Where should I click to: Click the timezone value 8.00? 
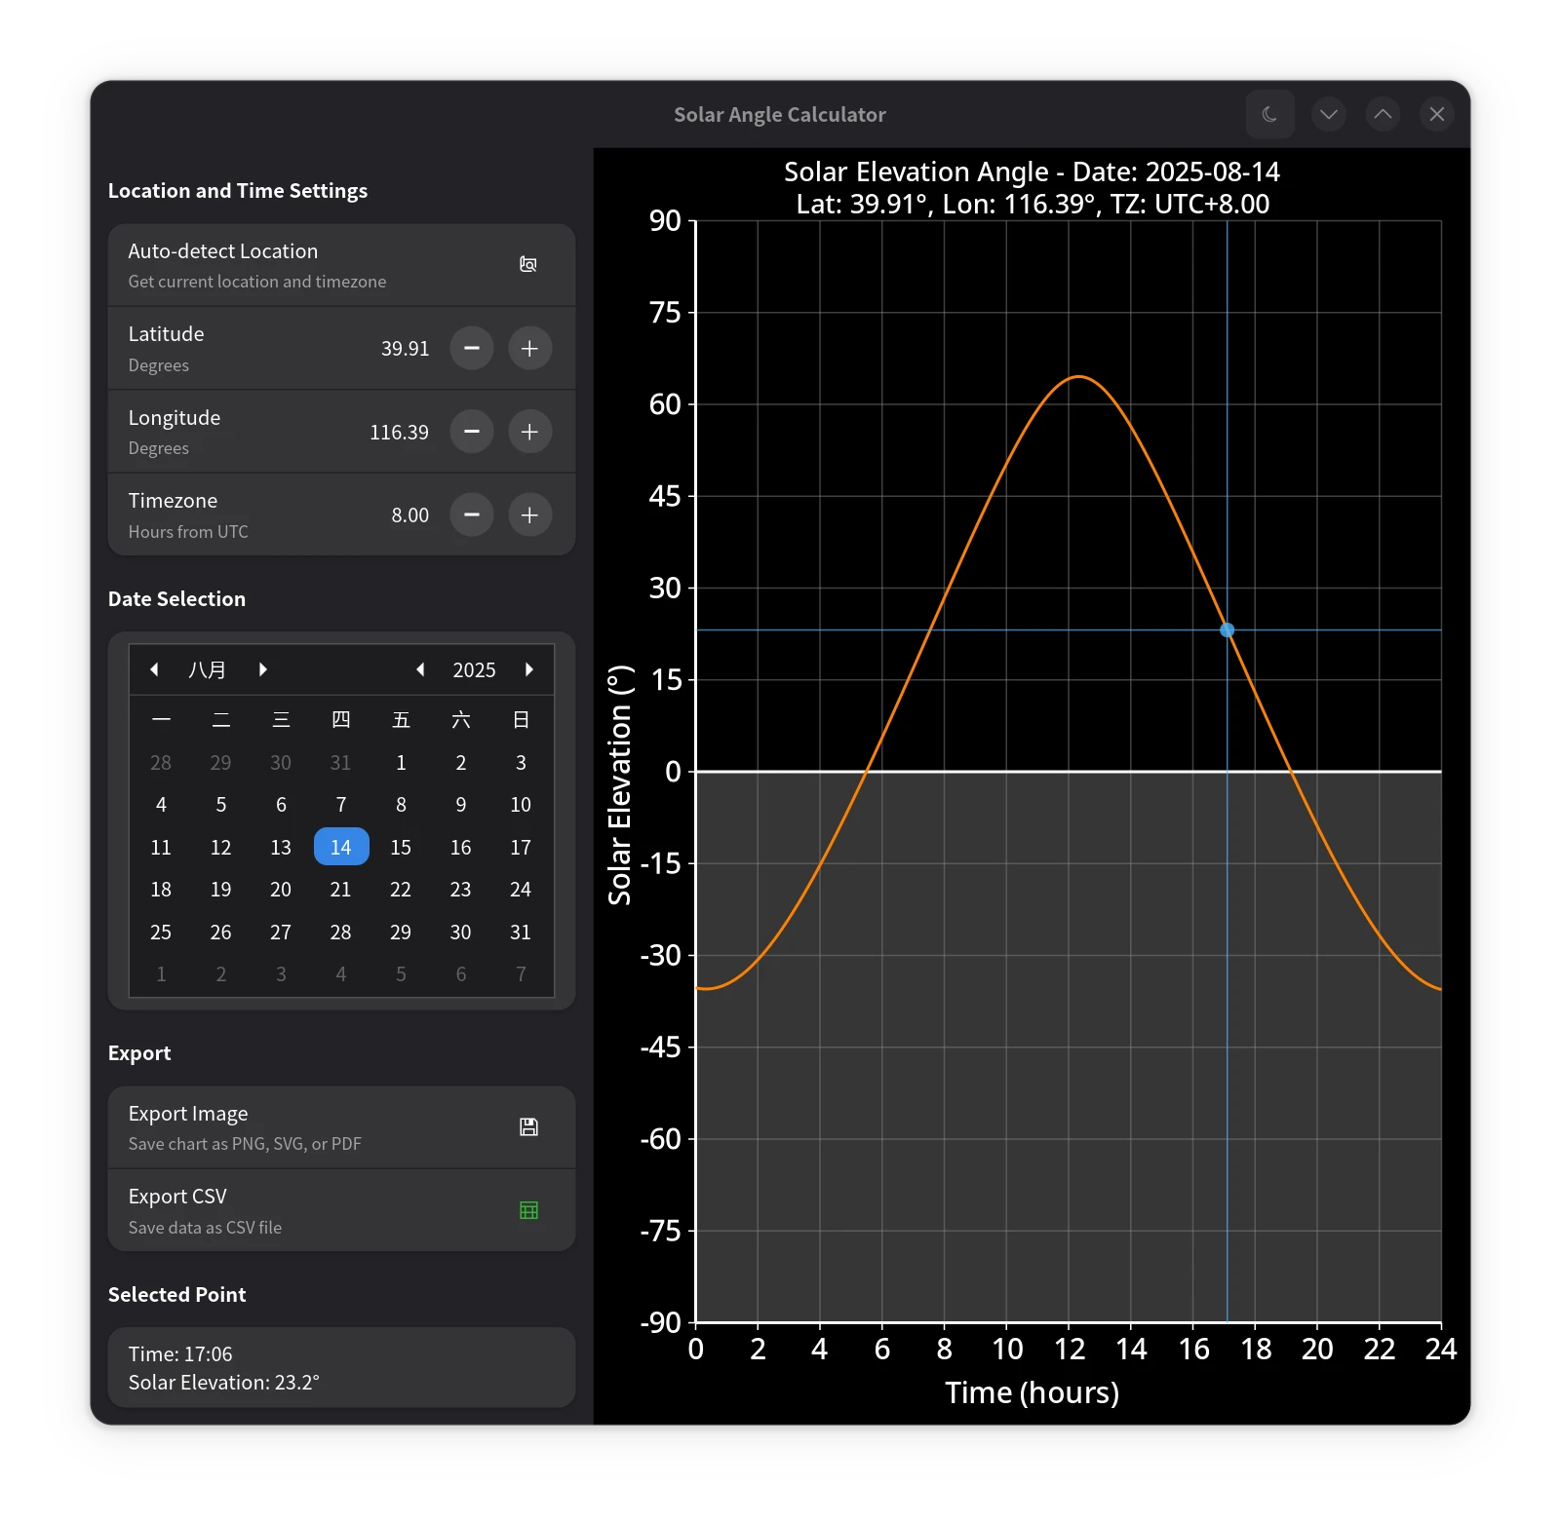tap(409, 515)
